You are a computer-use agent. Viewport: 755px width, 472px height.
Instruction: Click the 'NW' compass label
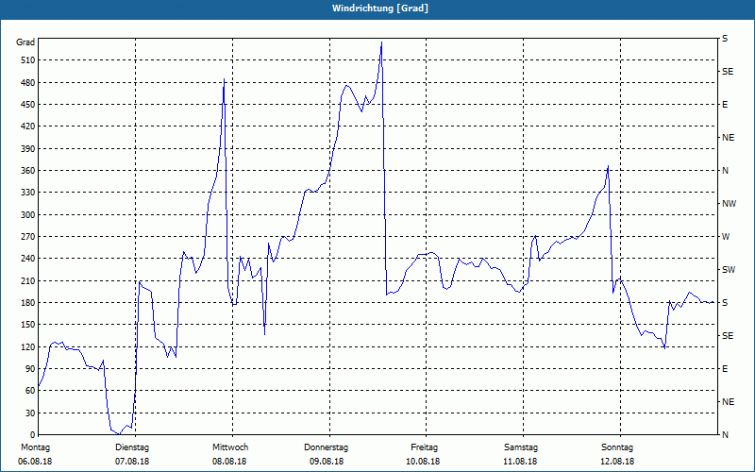pos(729,204)
